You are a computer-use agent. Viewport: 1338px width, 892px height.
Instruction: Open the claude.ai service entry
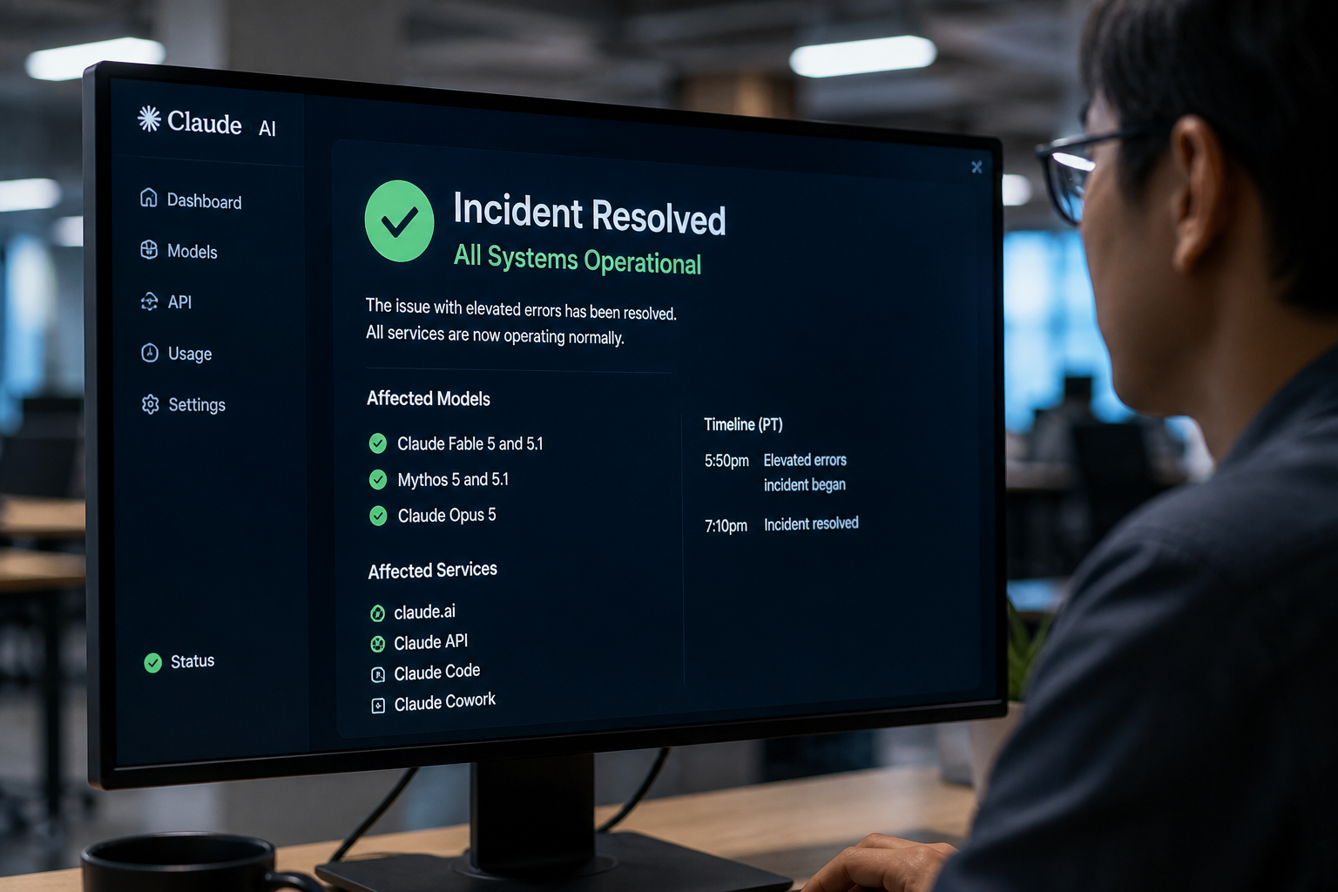pos(413,612)
